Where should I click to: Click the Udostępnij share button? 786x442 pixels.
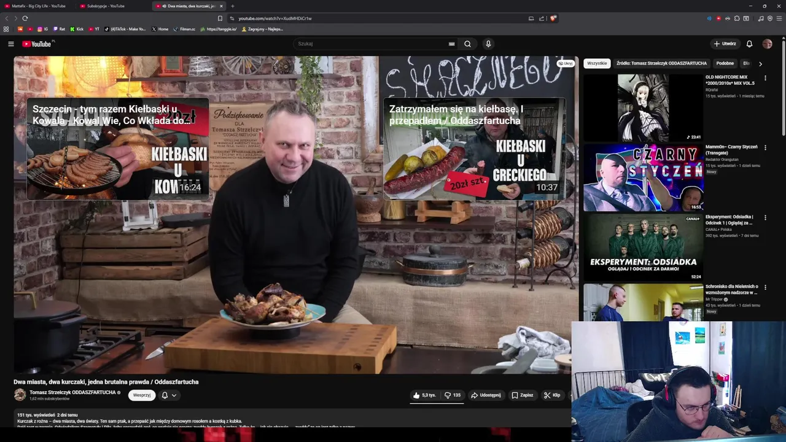point(486,395)
